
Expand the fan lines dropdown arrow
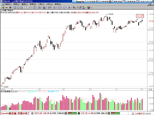coord(47,7)
